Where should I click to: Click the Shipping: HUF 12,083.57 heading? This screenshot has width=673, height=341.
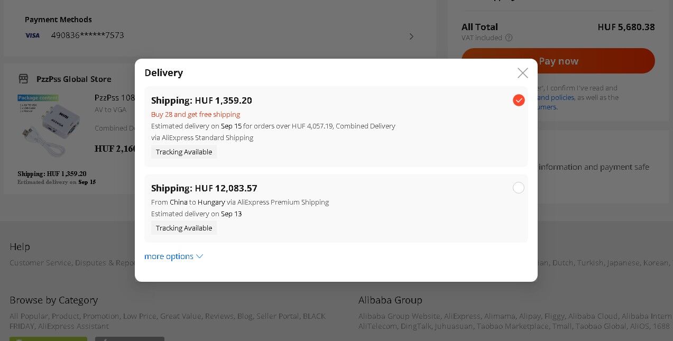[x=204, y=188]
